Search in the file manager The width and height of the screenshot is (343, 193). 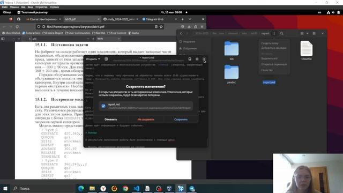click(281, 33)
